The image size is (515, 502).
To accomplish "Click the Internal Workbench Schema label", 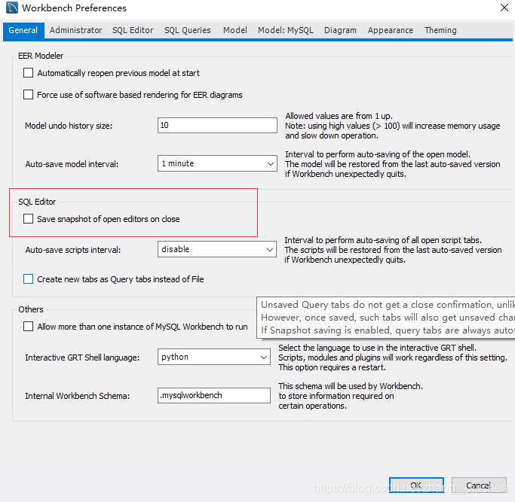I will 77,396.
